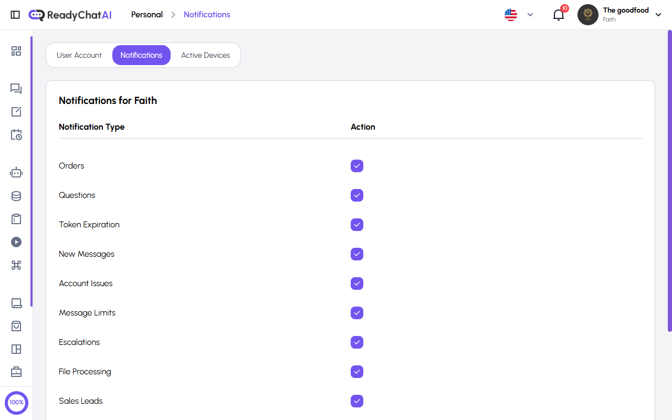Click the 100% progress circle
This screenshot has width=672, height=420.
point(16,403)
